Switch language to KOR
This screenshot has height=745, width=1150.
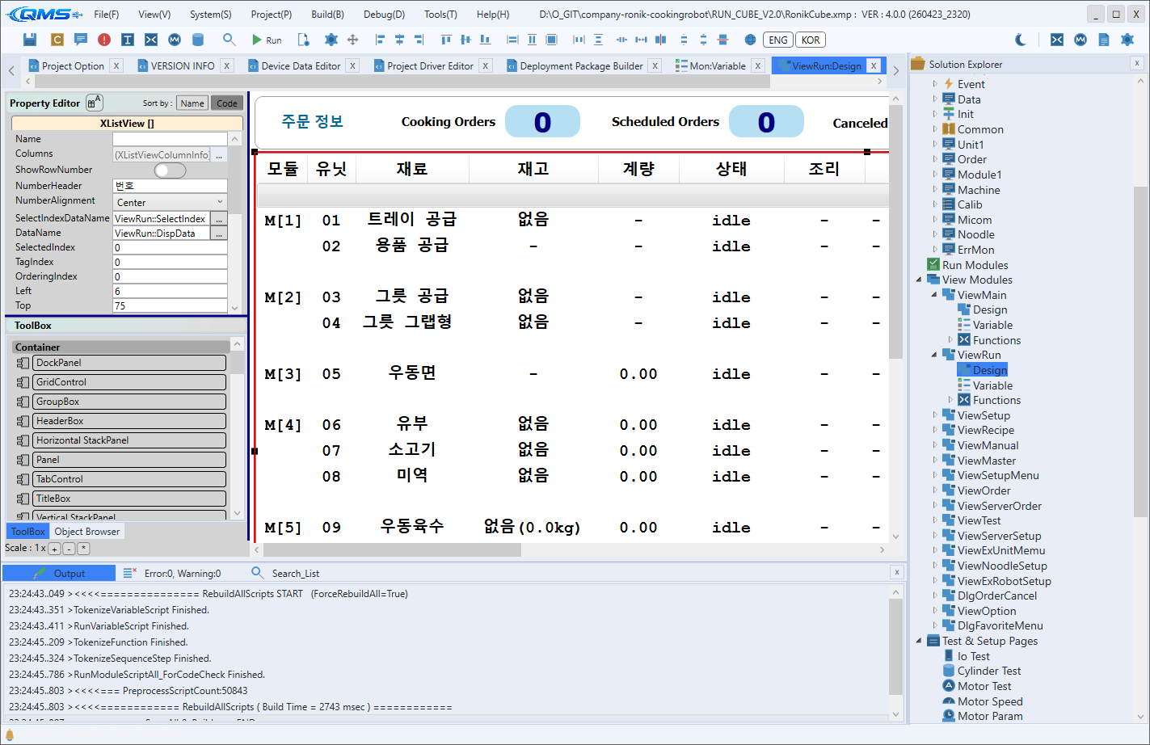click(x=811, y=40)
